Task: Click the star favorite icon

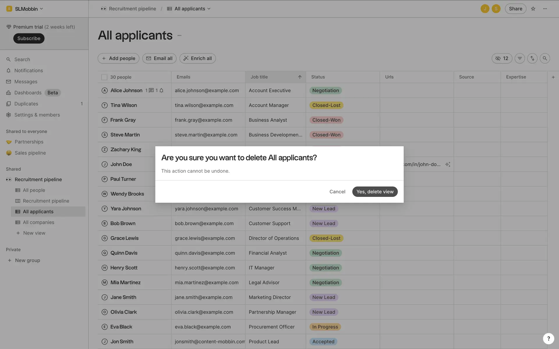Action: click(x=533, y=9)
